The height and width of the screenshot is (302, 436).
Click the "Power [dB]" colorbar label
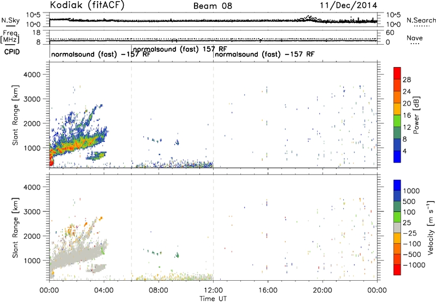pos(416,115)
